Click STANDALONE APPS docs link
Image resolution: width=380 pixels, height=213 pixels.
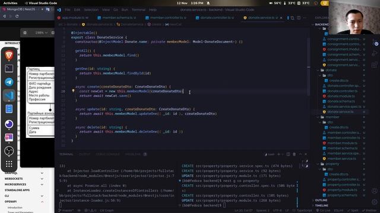tap(17, 190)
